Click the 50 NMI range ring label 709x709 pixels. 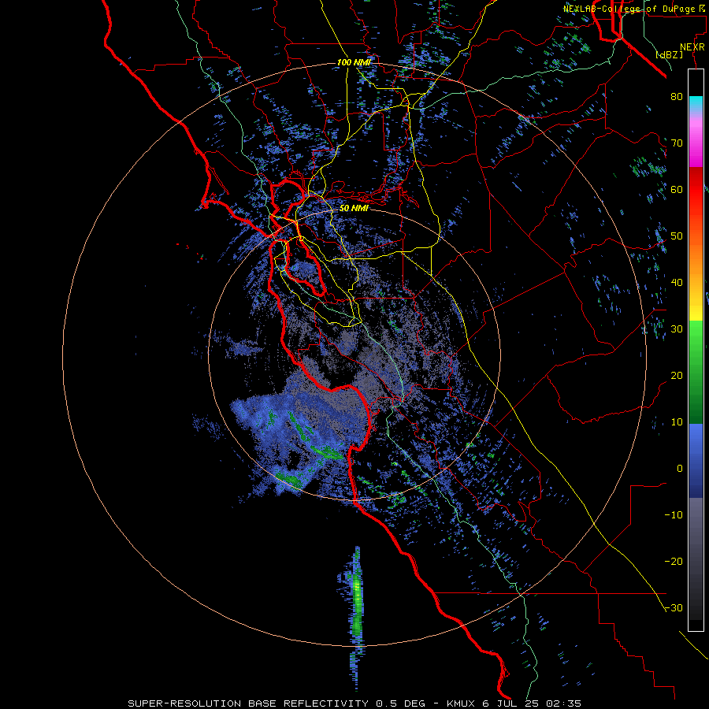354,209
